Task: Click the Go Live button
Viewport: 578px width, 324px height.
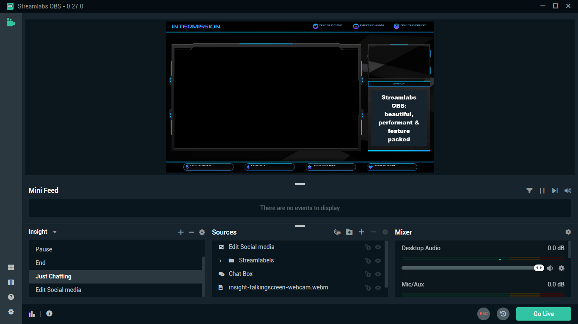Action: pos(544,314)
